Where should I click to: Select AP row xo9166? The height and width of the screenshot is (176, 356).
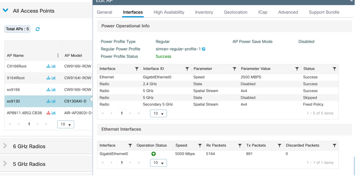coord(48,90)
